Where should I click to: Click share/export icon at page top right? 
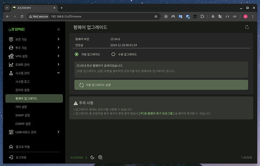(247, 27)
